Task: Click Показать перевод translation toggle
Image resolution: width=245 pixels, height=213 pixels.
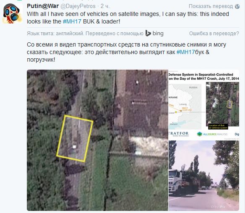Action: (x=211, y=6)
